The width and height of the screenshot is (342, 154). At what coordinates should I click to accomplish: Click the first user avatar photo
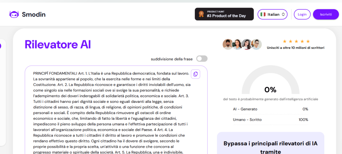click(x=228, y=45)
